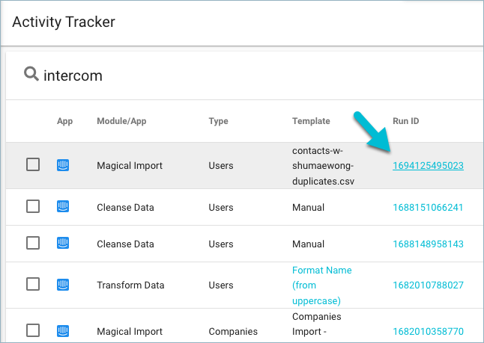Click the Type column header

[x=218, y=121]
